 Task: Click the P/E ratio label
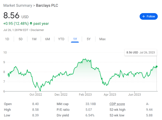click(x=63, y=110)
